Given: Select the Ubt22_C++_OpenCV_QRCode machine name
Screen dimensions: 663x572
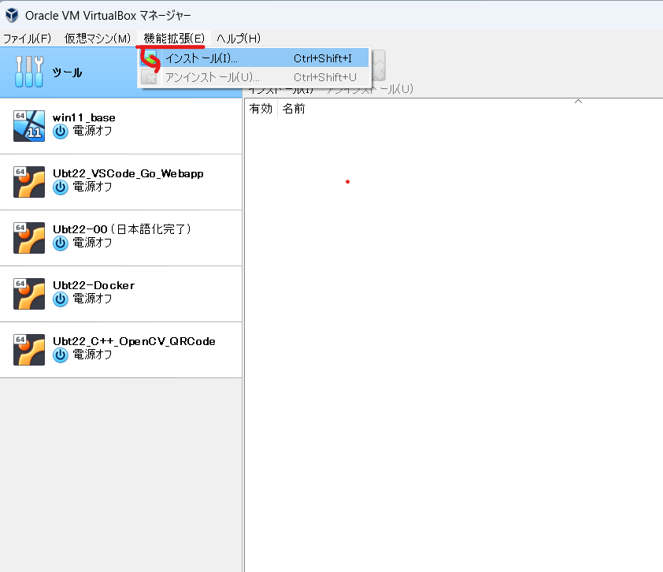Looking at the screenshot, I should [134, 341].
